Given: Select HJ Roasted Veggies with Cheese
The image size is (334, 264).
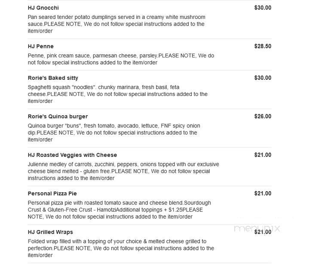Looking at the screenshot, I should pyautogui.click(x=72, y=155).
